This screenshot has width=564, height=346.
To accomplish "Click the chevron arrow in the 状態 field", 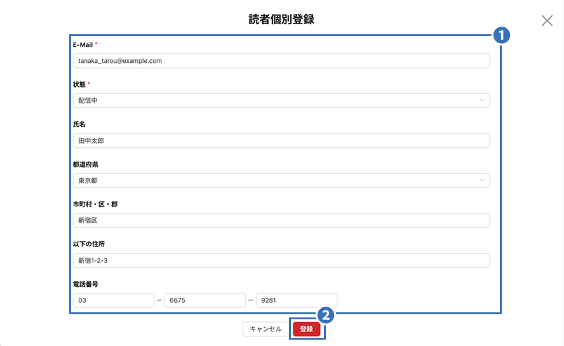I will coord(482,100).
